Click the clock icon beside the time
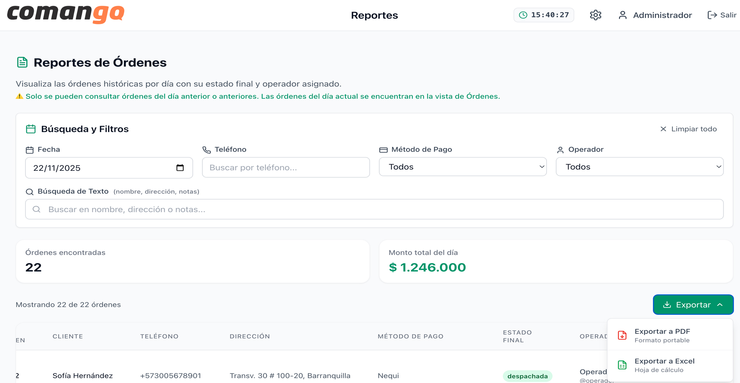Screen dimensions: 740x383 click(523, 15)
